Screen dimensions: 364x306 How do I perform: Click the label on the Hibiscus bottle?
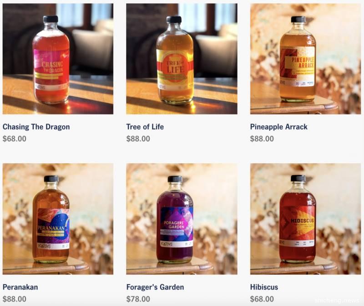[x=297, y=226]
